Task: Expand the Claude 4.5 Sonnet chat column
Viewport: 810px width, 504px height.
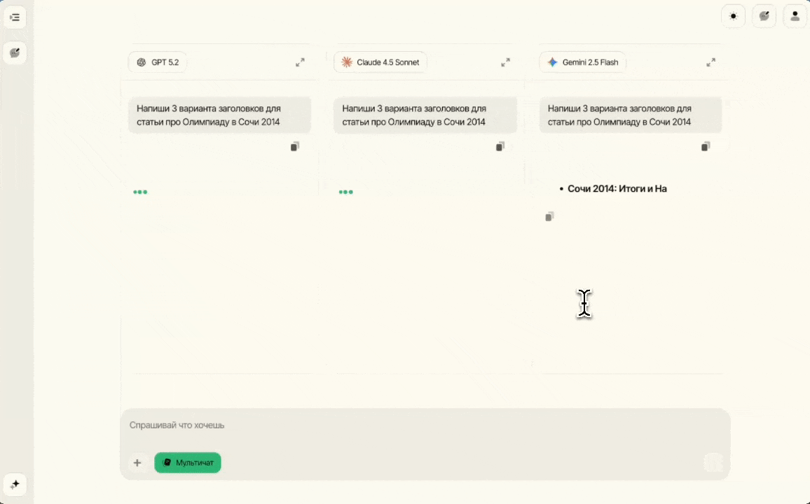Action: coord(506,62)
